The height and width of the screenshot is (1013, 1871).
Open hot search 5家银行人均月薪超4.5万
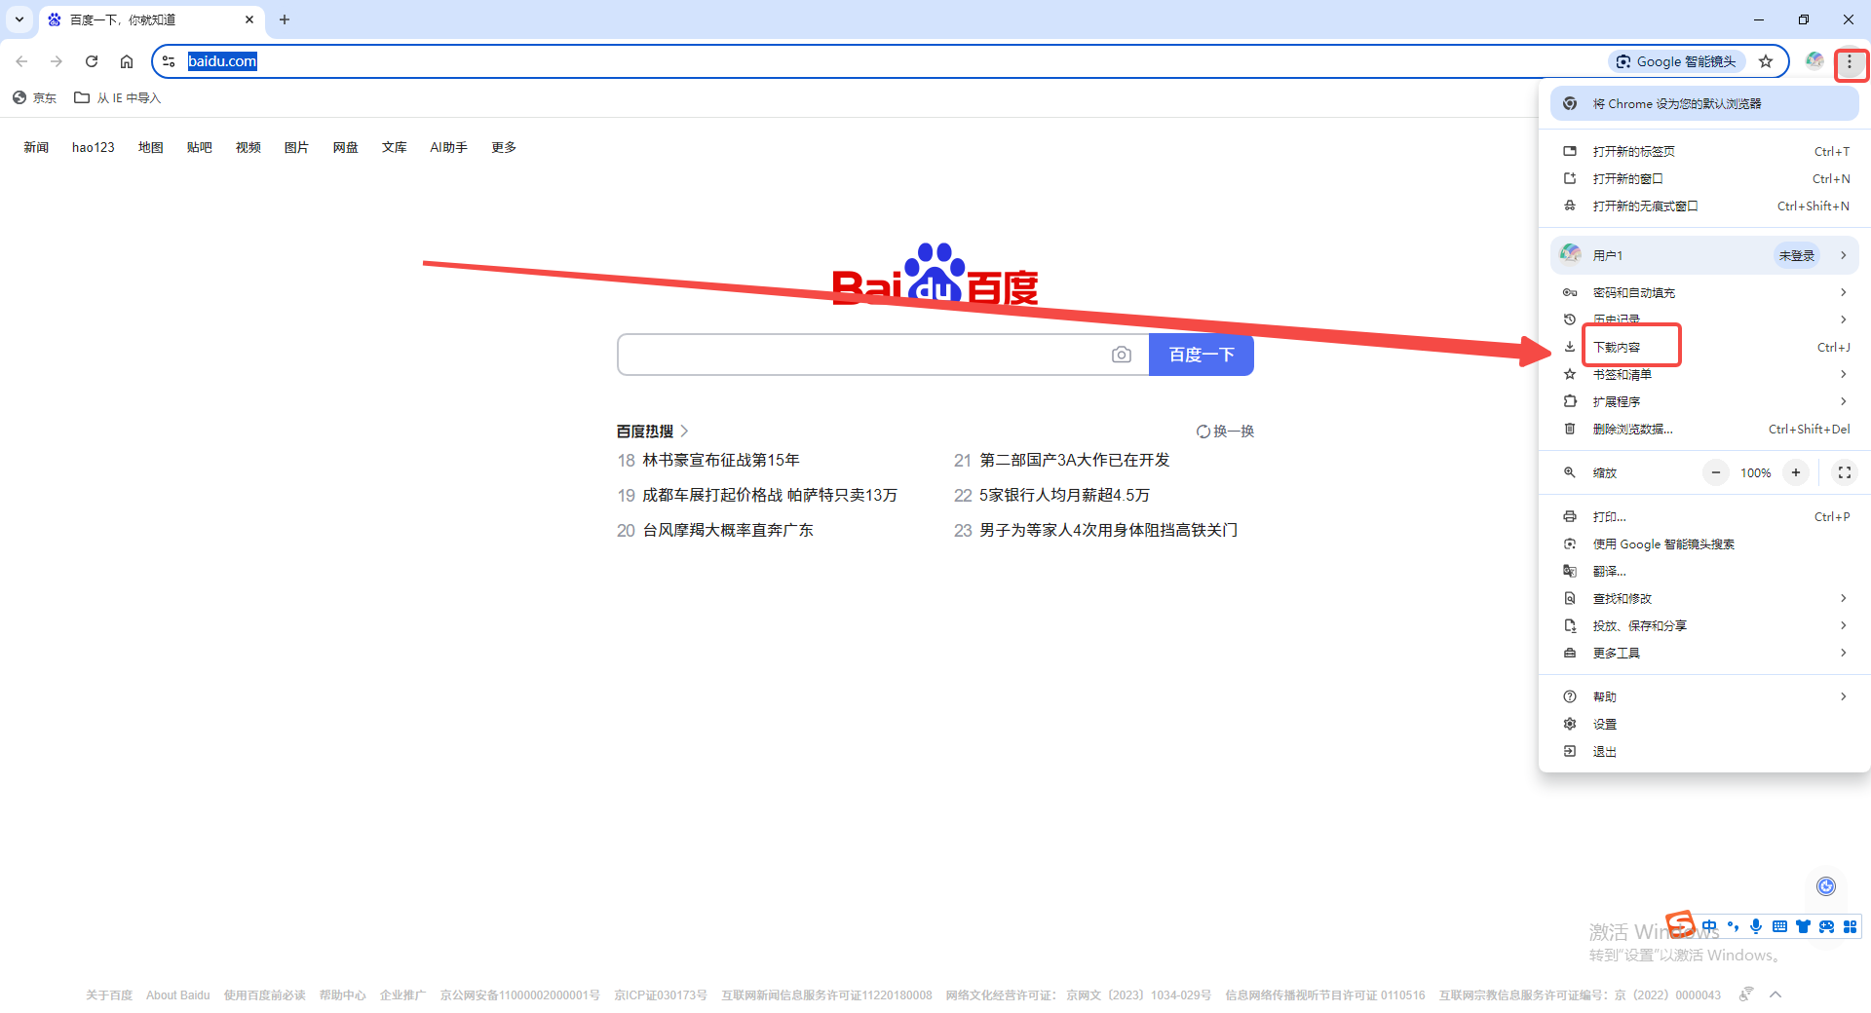tap(1064, 495)
